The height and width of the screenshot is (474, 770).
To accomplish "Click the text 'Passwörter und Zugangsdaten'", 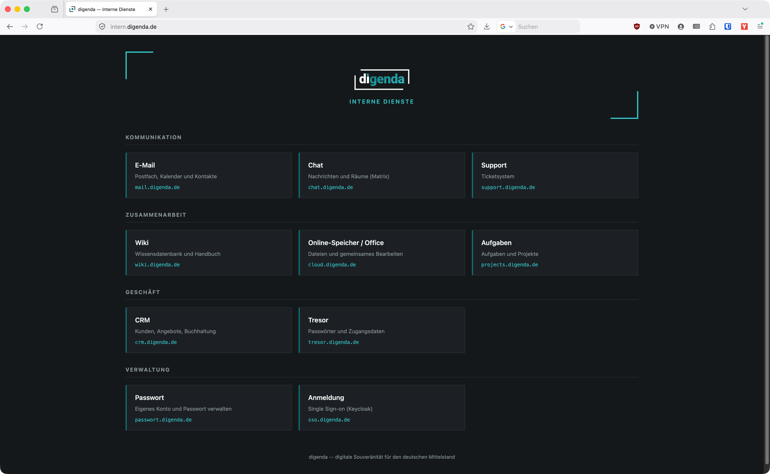I will pyautogui.click(x=346, y=331).
